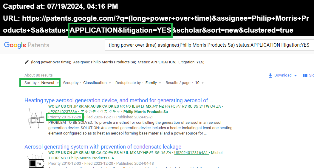Focus the patent search query field

209,45
